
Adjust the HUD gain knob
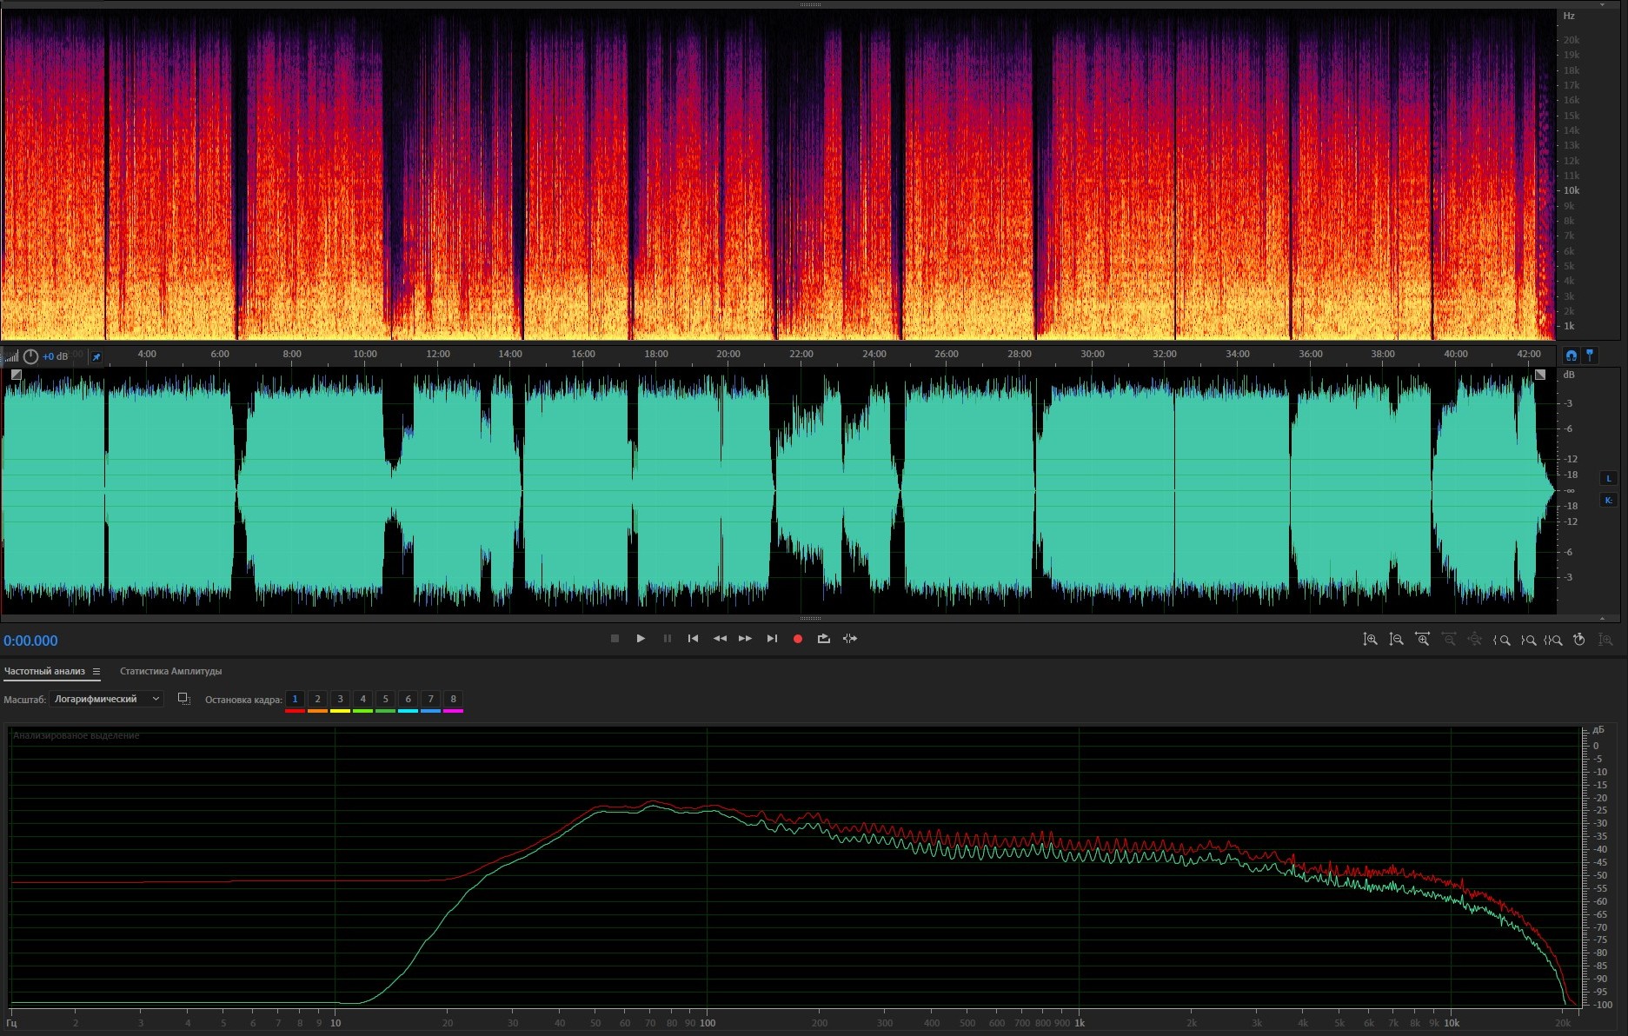click(x=30, y=356)
